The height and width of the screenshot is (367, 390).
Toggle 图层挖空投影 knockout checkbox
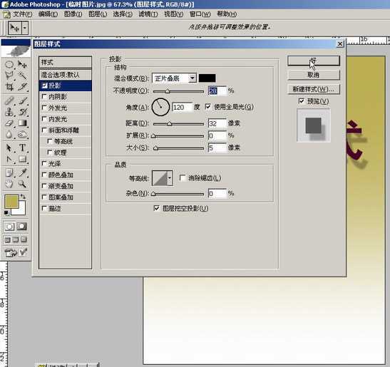click(x=156, y=208)
